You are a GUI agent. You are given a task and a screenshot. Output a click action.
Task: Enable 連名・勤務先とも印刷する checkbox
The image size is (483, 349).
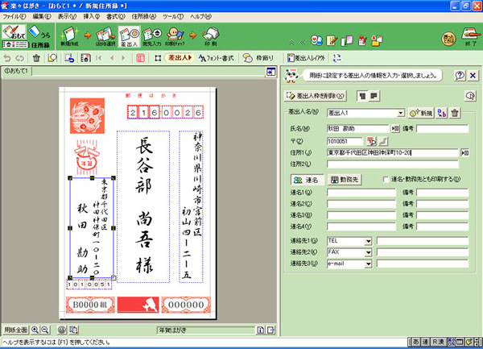pyautogui.click(x=386, y=179)
